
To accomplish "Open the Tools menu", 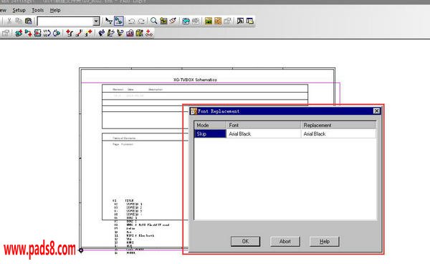I will tap(38, 10).
